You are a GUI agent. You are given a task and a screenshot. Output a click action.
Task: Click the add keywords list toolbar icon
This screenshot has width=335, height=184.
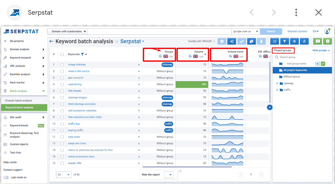pos(232,42)
